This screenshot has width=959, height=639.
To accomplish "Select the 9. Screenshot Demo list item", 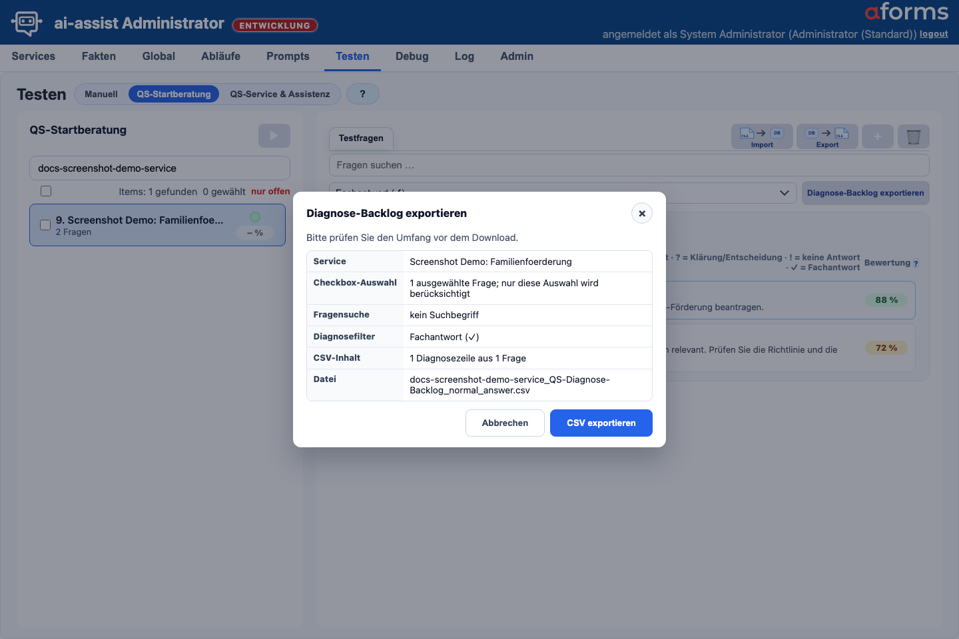I will tap(157, 225).
